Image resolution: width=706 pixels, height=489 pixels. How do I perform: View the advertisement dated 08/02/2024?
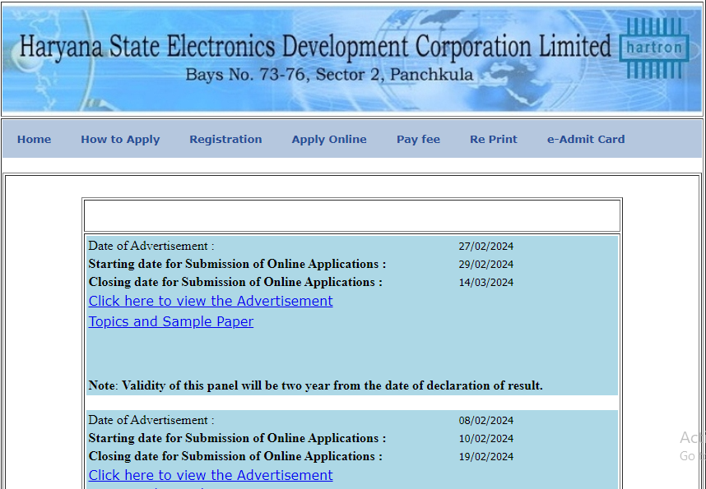click(211, 475)
